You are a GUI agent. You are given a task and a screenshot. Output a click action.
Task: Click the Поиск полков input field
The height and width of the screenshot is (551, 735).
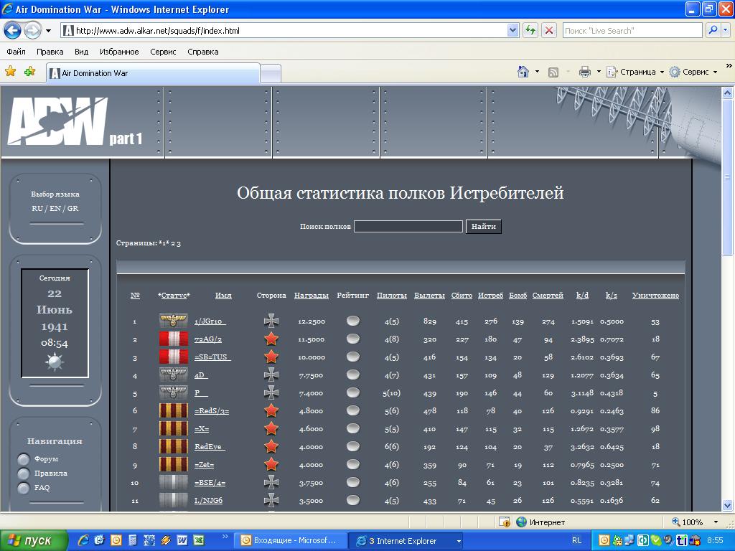[x=408, y=227]
